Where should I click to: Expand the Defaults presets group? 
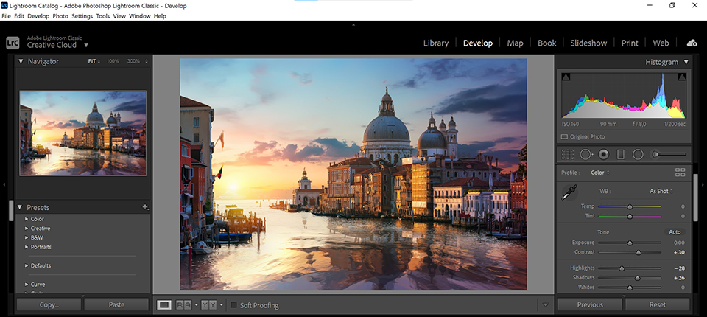tap(27, 265)
